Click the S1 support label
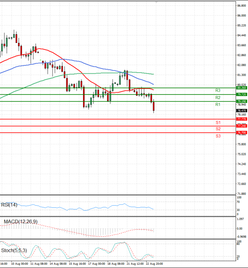 218,122
